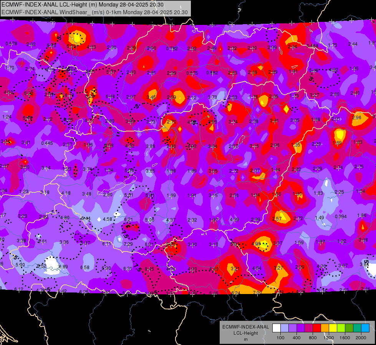Click the wind shear value 0.875
The height and width of the screenshot is (345, 376).
(x=192, y=73)
